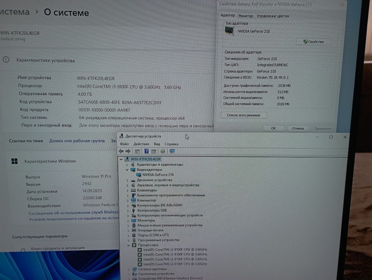This screenshot has width=372, height=280.
Task: Expand Программные устройства node
Action: pos(129,240)
